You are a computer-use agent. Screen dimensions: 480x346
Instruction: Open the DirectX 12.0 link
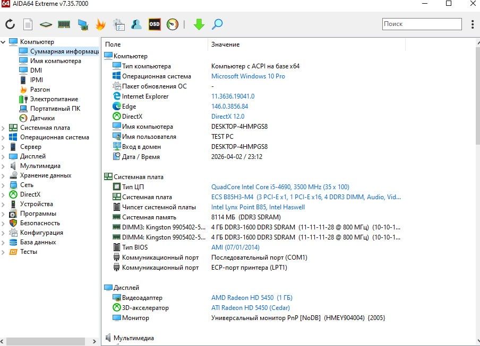click(x=228, y=117)
